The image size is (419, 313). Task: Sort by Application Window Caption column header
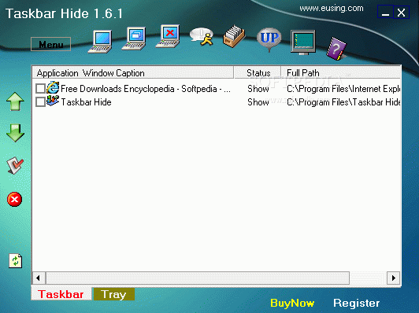[133, 72]
